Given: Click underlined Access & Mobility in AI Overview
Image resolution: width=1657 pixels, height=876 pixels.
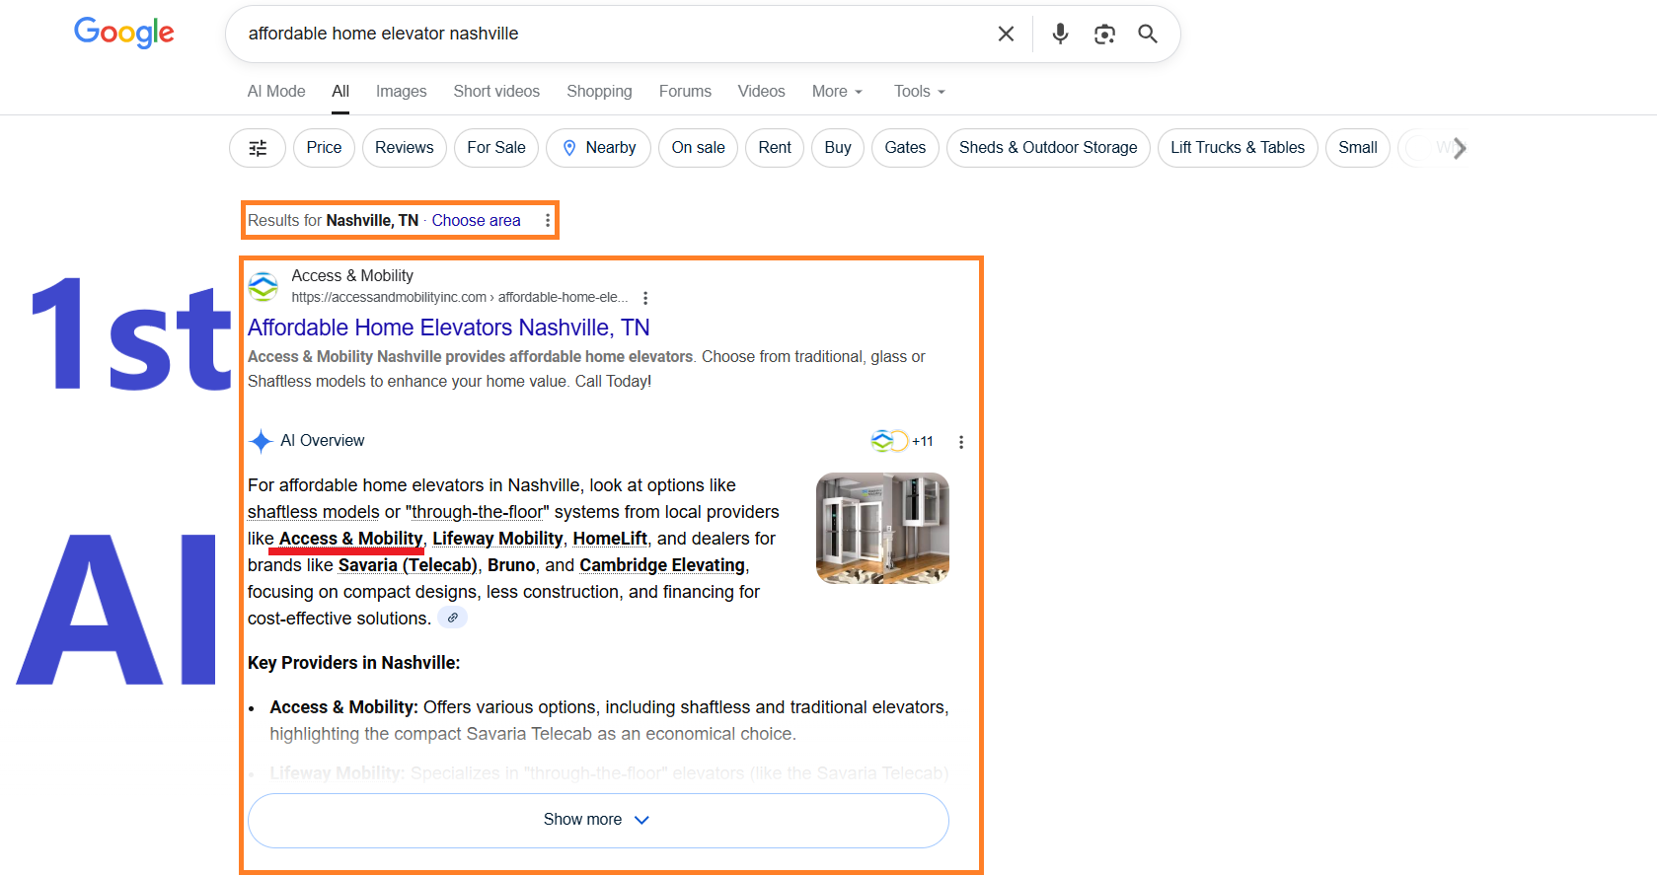Looking at the screenshot, I should tap(351, 539).
